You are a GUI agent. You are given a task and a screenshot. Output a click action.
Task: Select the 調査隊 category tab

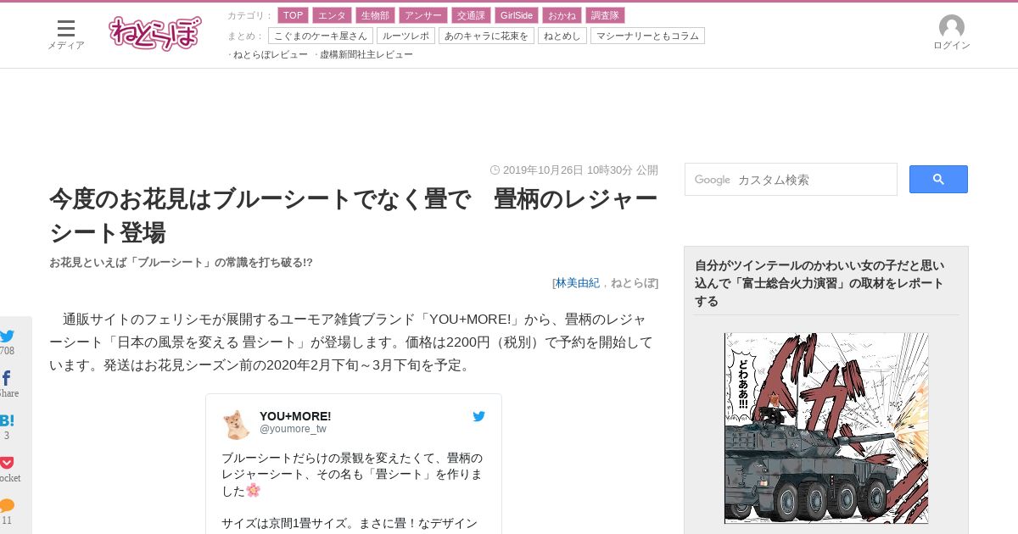[x=605, y=15]
